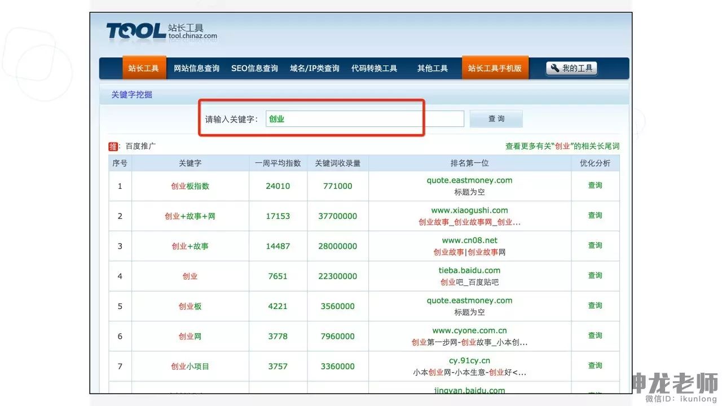Click keyword 创业+故事+网
This screenshot has width=722, height=406.
(190, 216)
